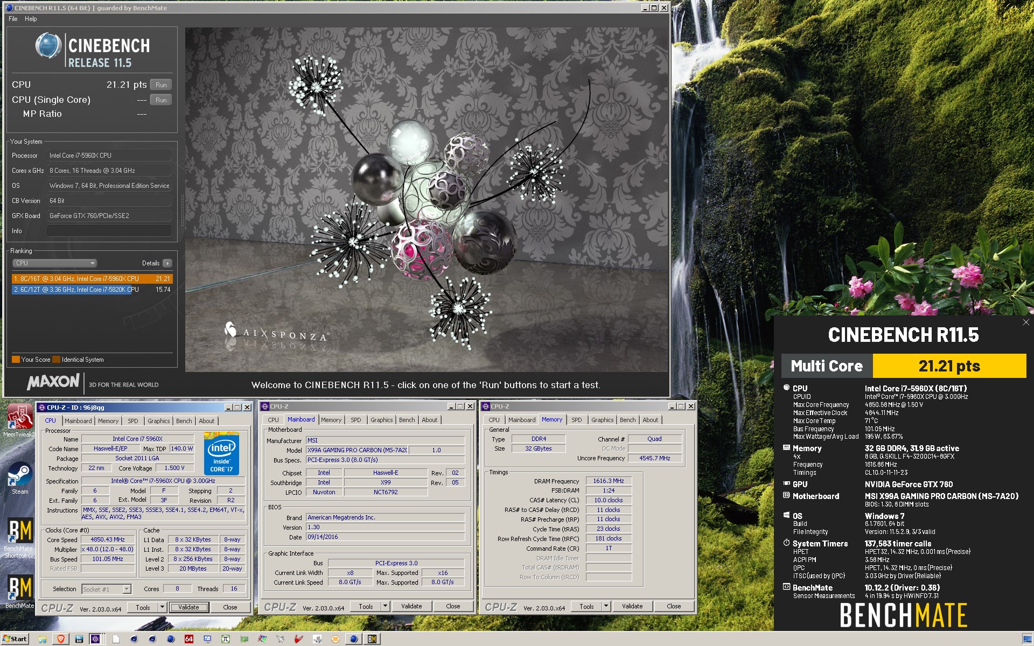Click the Cinebench title bar app icon
Image resolution: width=1034 pixels, height=646 pixels.
(x=9, y=8)
